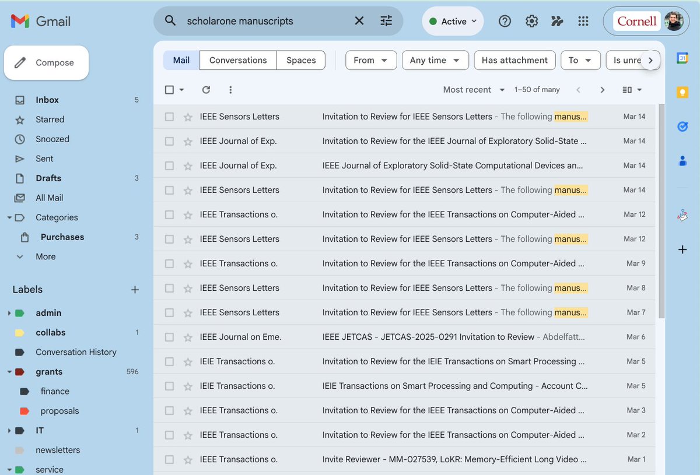The width and height of the screenshot is (700, 475).
Task: Open Google Keep side panel
Action: [682, 92]
